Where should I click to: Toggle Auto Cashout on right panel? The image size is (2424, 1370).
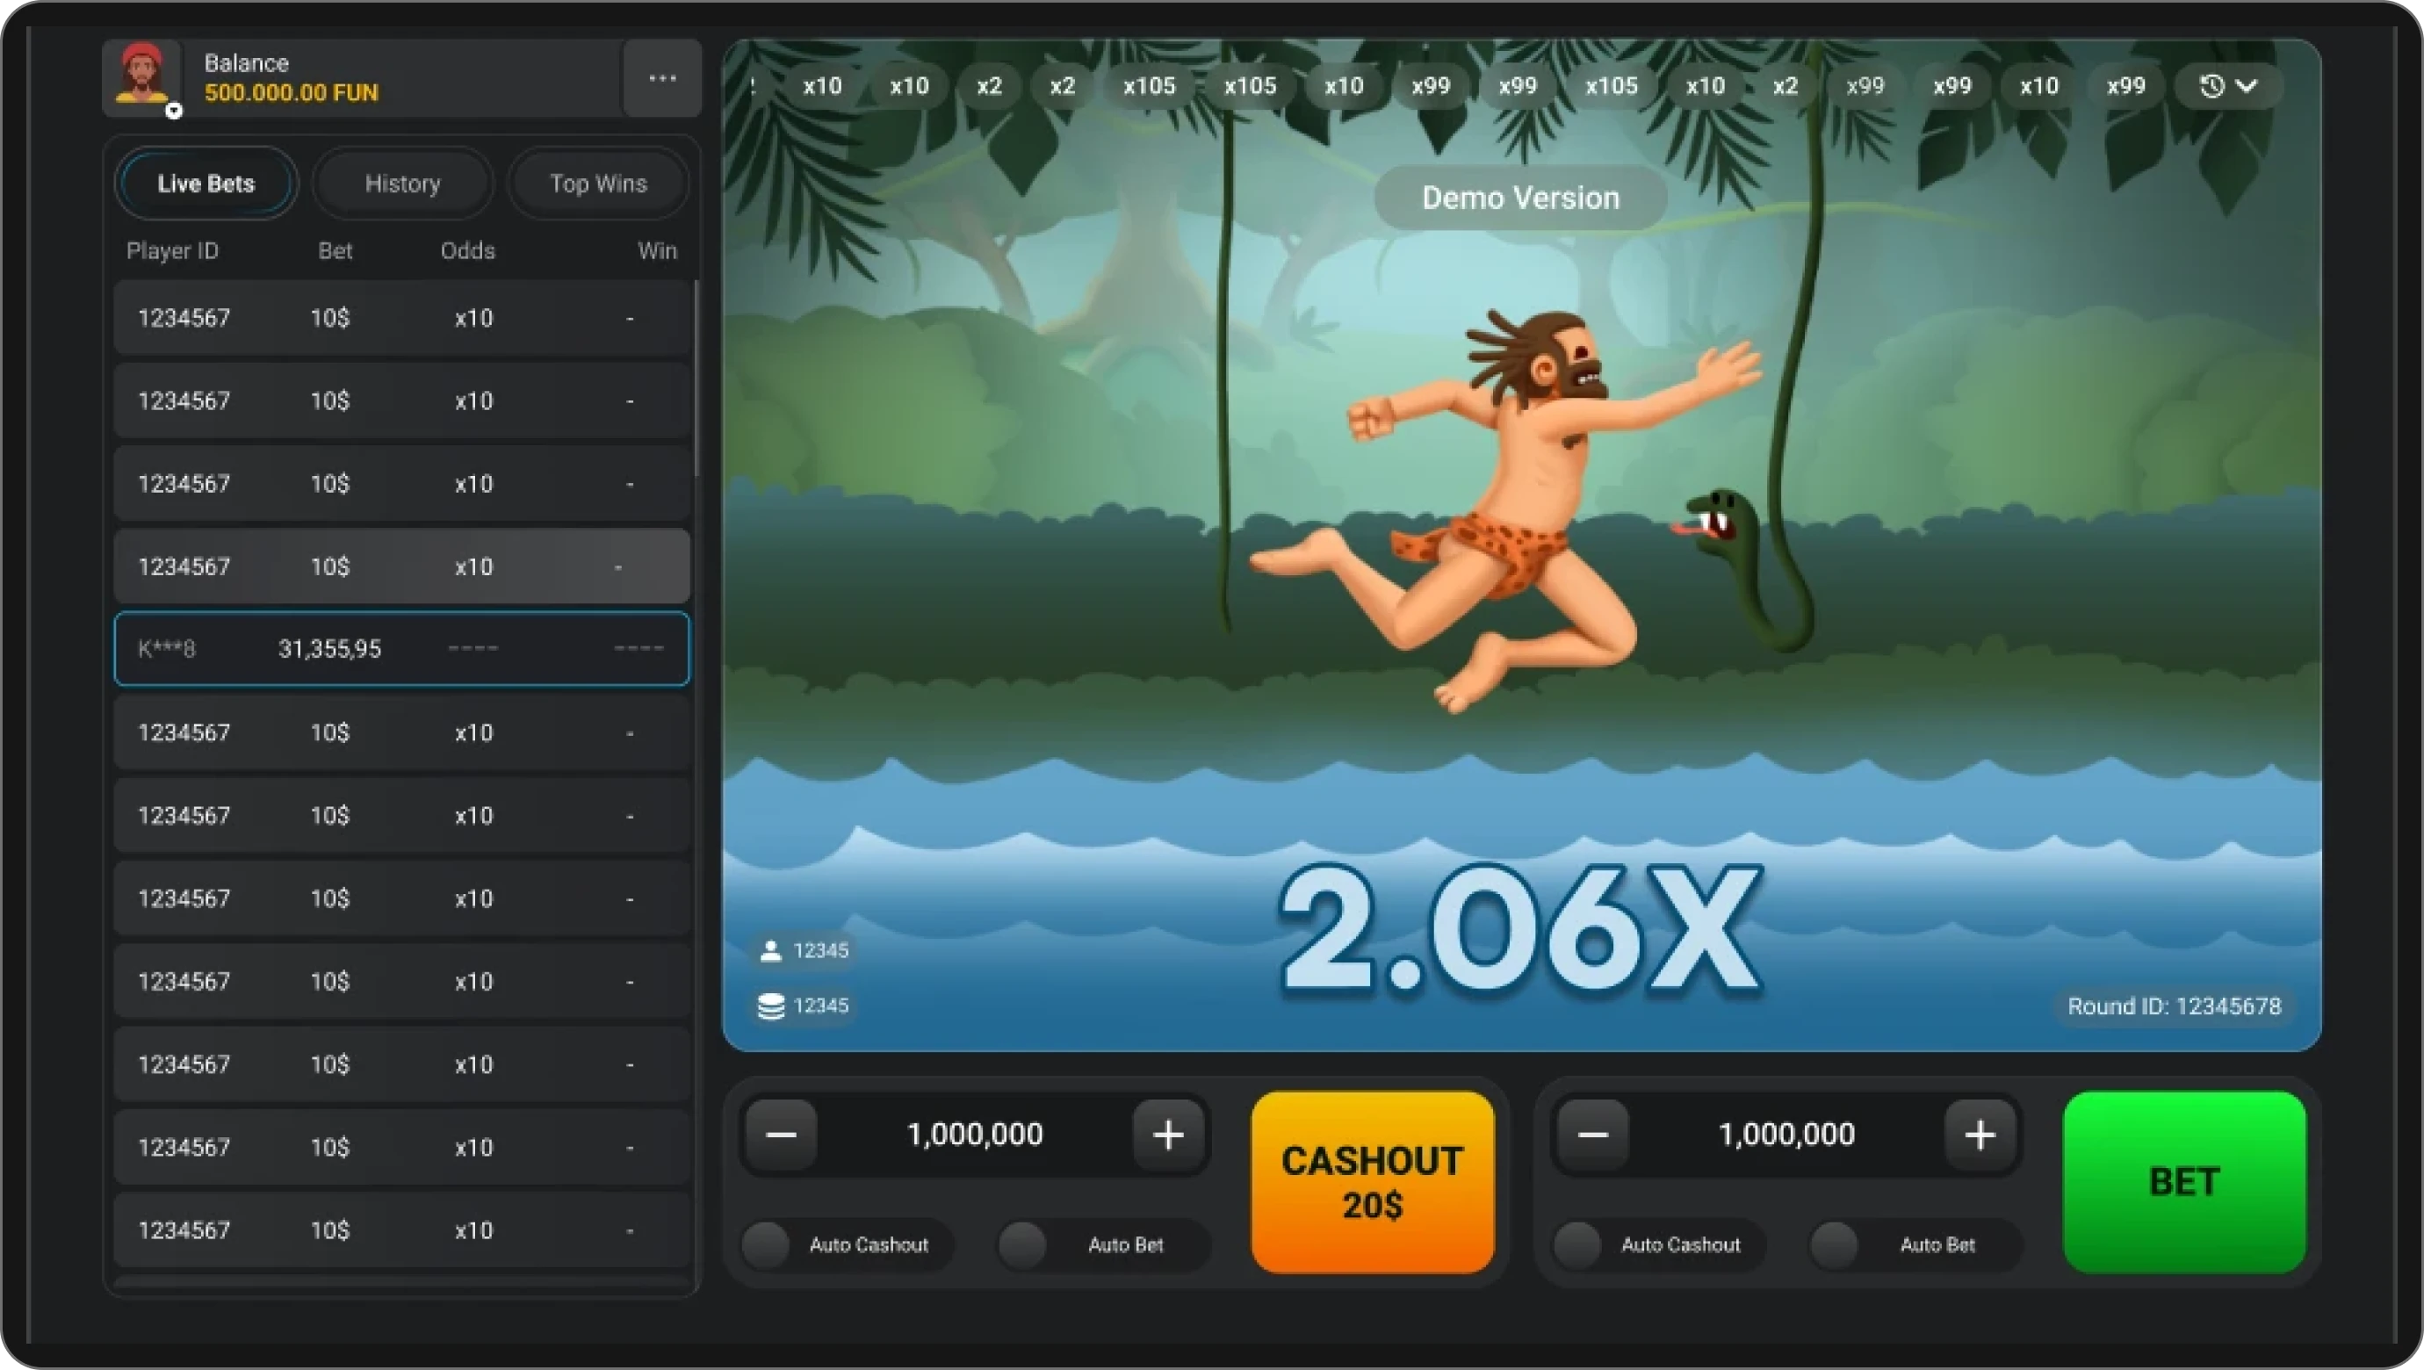tap(1578, 1245)
